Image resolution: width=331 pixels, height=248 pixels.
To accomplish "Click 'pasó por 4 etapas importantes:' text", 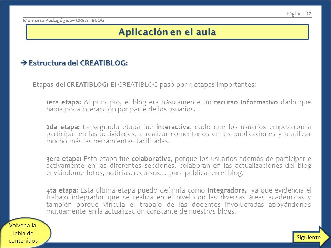I will click(208, 85).
